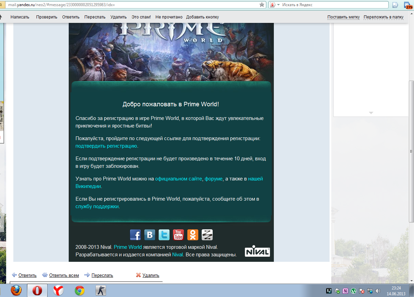
Task: Click 'Не прочитано' in mail toolbar
Action: coord(169,17)
